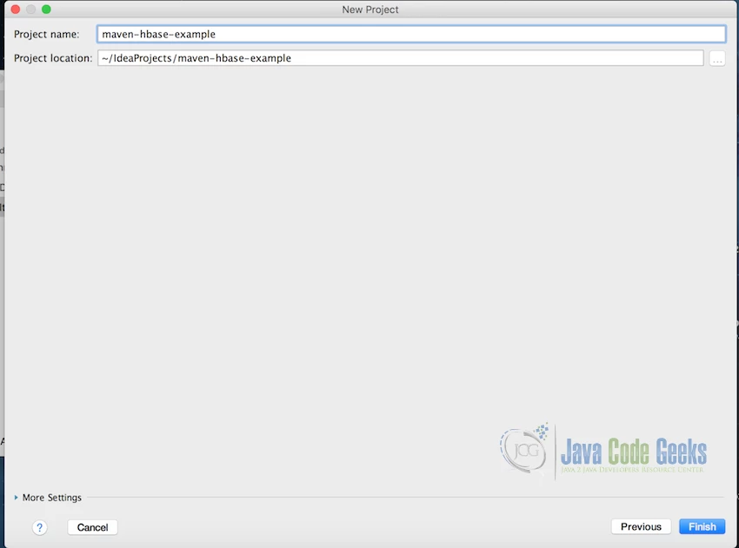Click the Cancel button
Screen dimensions: 739x548
pos(92,527)
